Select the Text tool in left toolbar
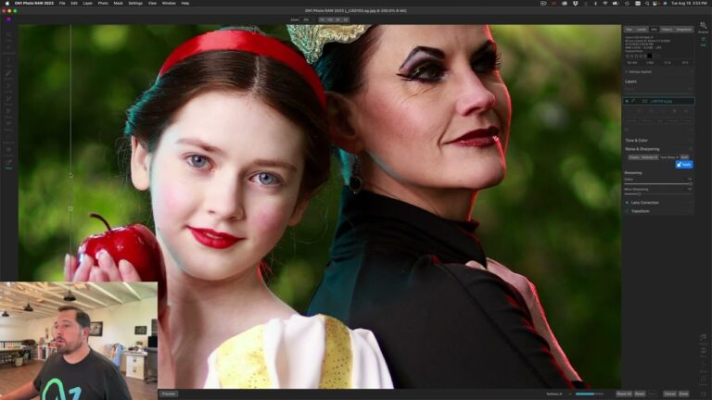712x400 pixels. [8, 61]
